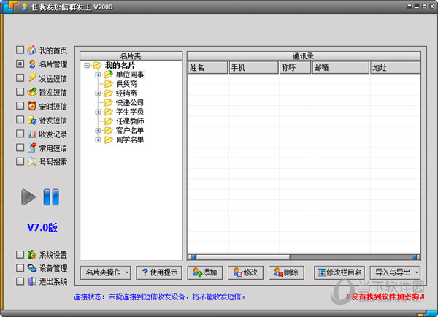
Task: Click the 退出系统 door icon
Action: [x=32, y=281]
